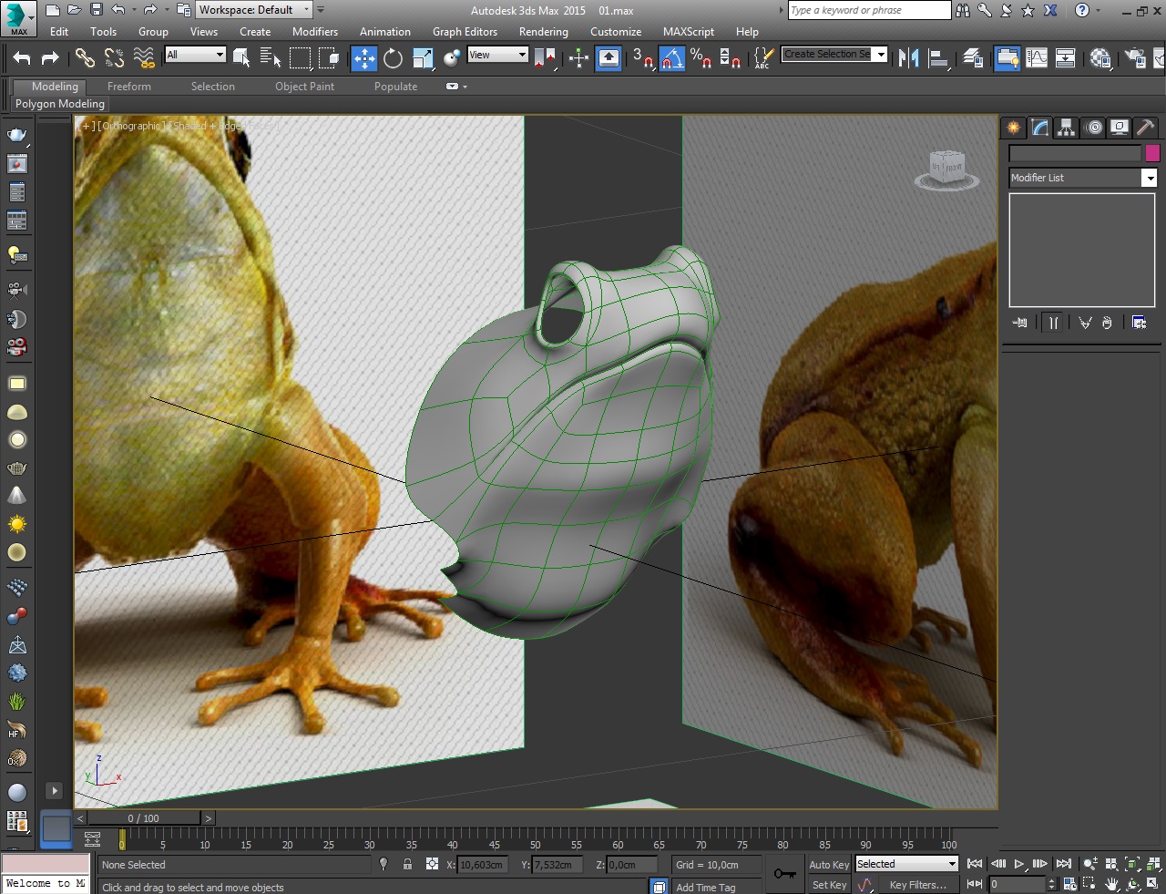
Task: Activate the Select and Move tool
Action: tap(364, 58)
